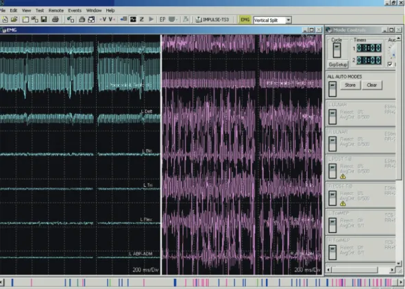Click the Store button
The image size is (405, 289).
350,85
